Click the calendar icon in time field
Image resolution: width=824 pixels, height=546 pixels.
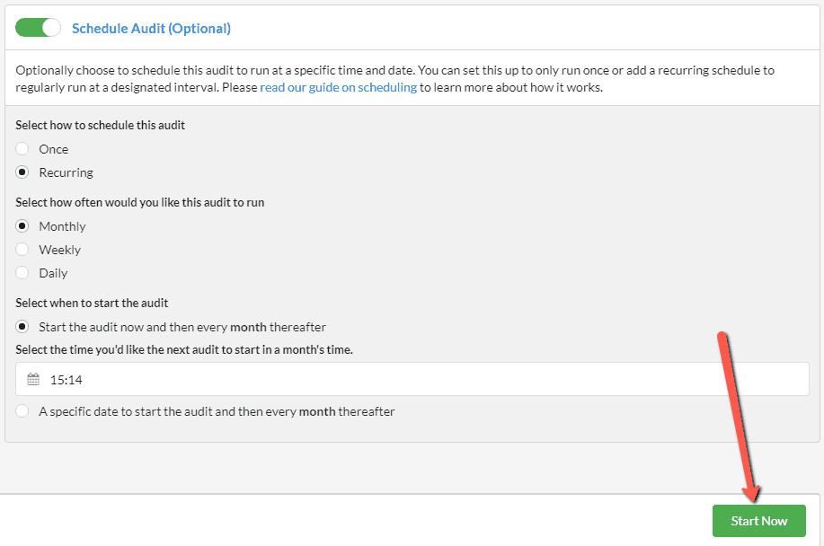pos(33,380)
